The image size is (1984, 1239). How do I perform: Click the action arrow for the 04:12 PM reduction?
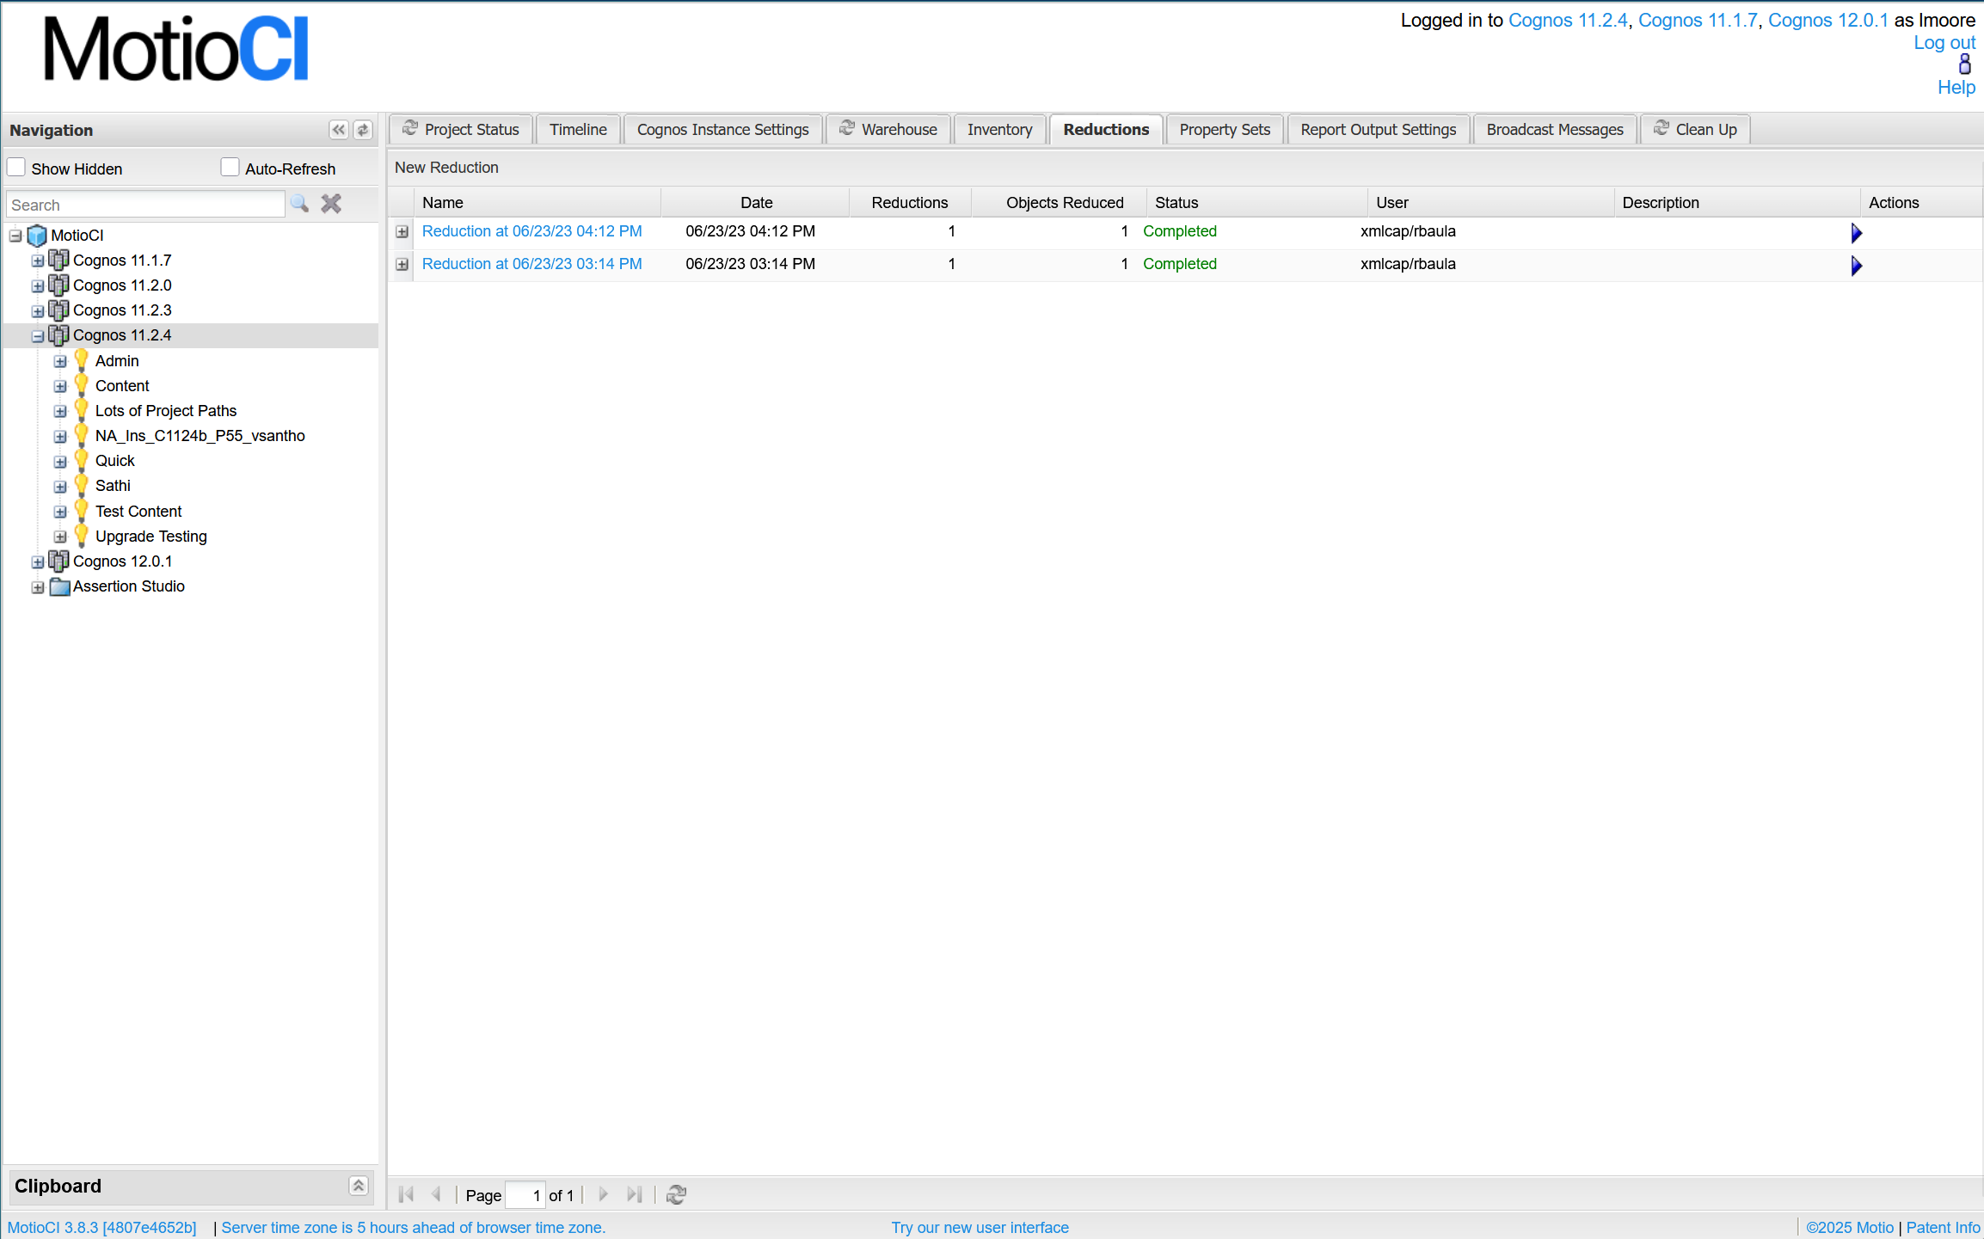(1856, 233)
